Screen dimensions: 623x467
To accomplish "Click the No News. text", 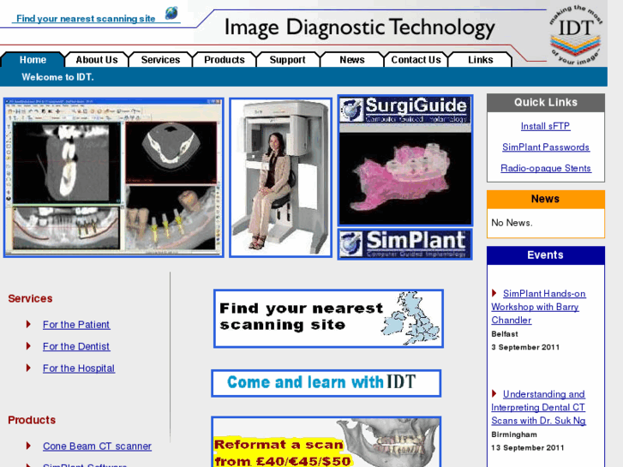I will pos(512,223).
